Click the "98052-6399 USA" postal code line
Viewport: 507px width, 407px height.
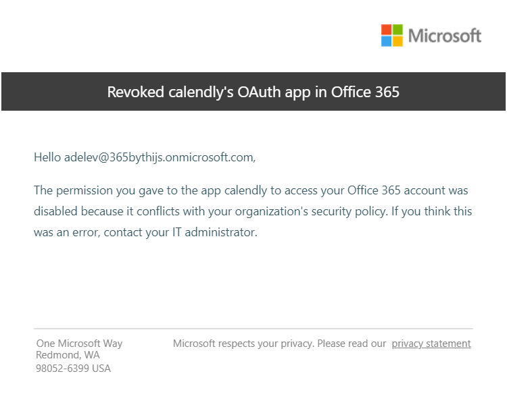tap(73, 369)
